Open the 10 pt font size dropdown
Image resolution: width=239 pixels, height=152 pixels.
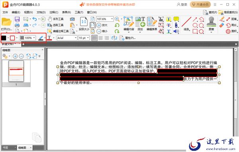pyautogui.click(x=88, y=38)
